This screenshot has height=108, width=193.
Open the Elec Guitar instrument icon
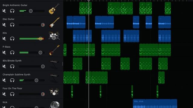click(54, 23)
